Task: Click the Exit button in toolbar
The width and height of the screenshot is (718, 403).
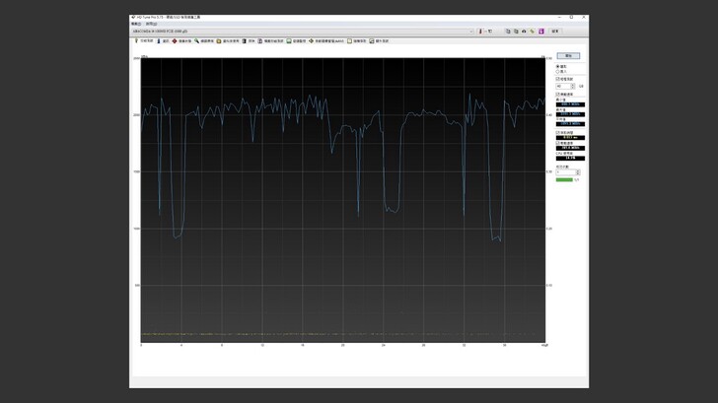Action: [554, 32]
